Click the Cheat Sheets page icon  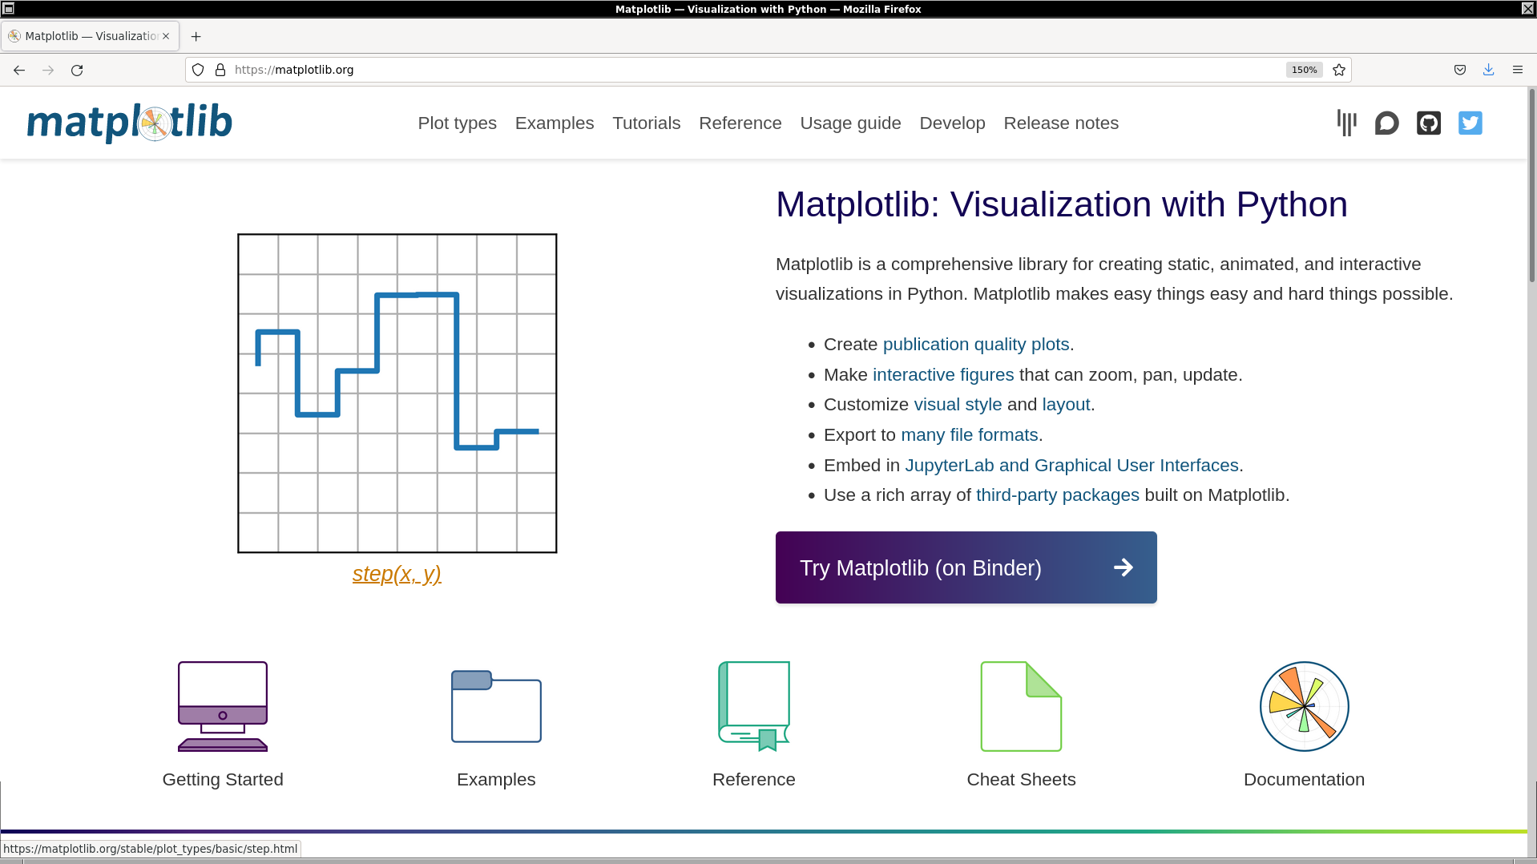click(1021, 706)
